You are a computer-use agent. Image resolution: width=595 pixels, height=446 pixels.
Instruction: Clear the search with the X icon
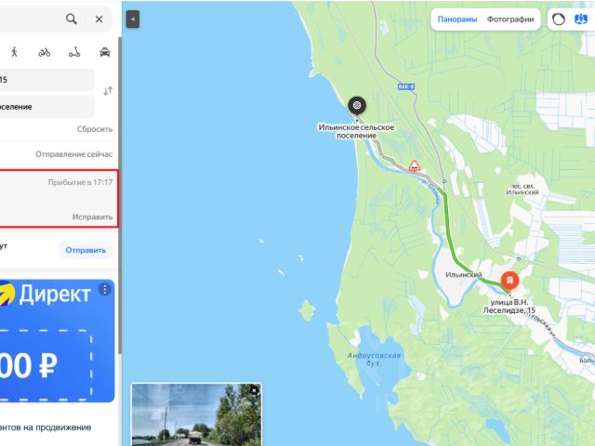click(99, 19)
